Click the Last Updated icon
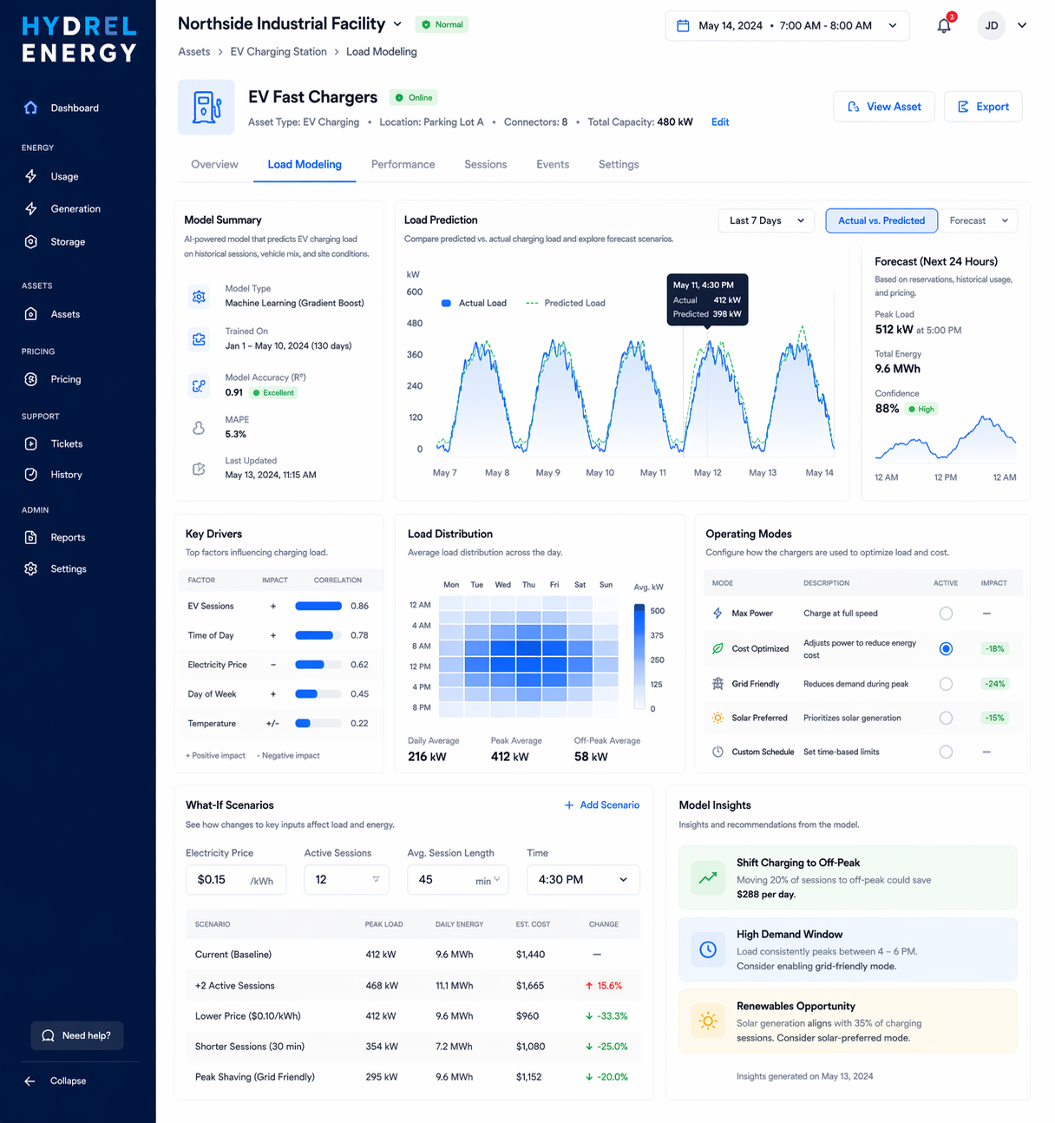Screen dimensions: 1055x1123 click(199, 469)
